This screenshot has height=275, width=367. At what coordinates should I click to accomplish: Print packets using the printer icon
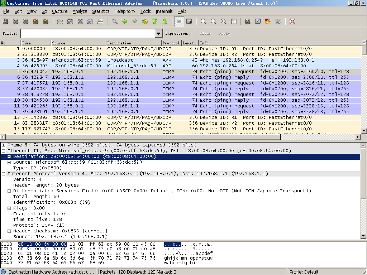[x=100, y=21]
